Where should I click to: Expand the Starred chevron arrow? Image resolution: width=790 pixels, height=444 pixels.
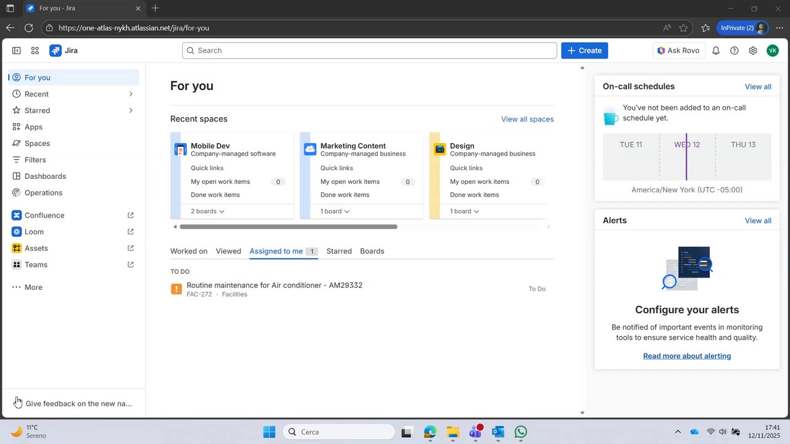pyautogui.click(x=131, y=110)
